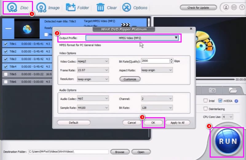The height and width of the screenshot is (160, 246).
Task: Open the Output Profile dropdown
Action: [x=132, y=38]
